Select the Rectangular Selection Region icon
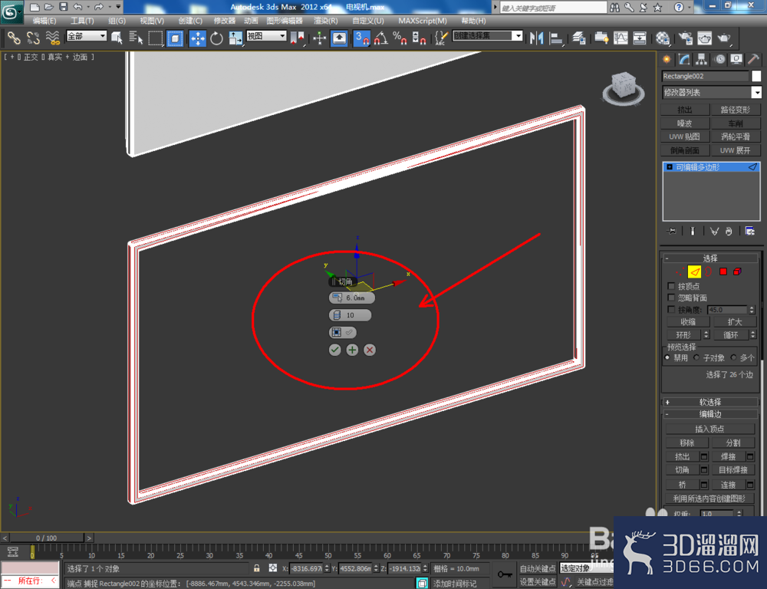 point(155,38)
